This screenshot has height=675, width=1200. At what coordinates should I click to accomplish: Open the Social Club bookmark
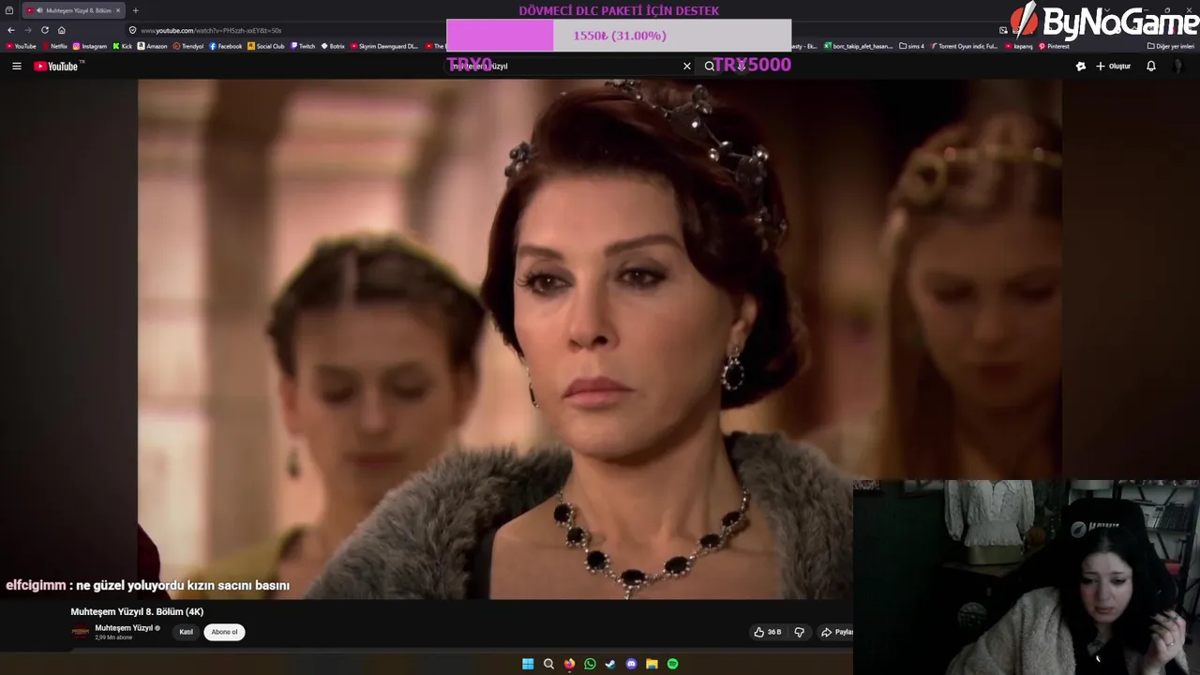266,46
